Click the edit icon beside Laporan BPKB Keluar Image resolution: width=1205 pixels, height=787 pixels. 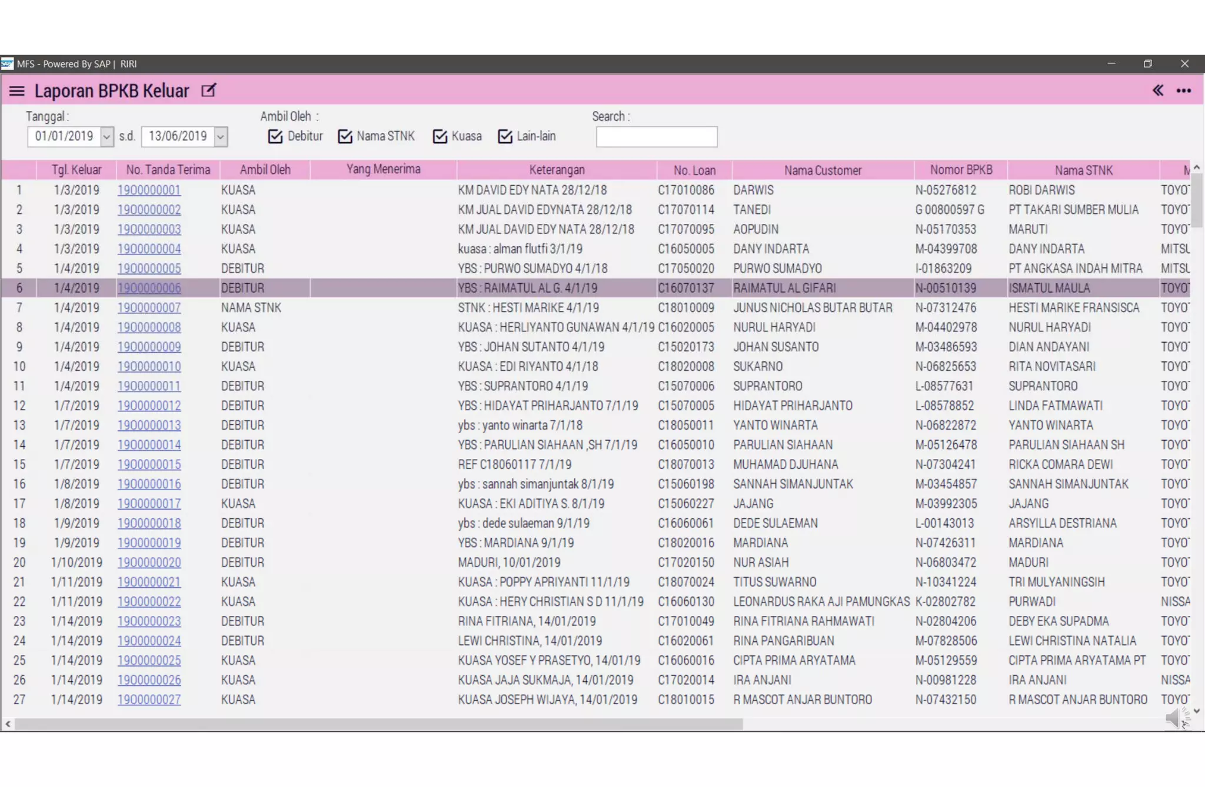208,91
